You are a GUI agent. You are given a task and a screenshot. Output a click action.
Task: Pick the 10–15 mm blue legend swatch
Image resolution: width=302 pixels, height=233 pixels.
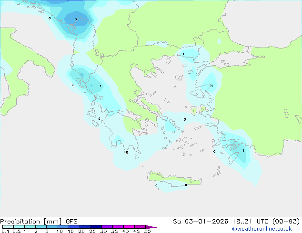point(63,227)
